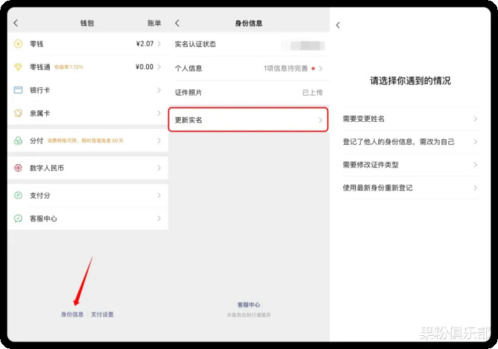Tap the 零钱 coin icon
Screen dimensions: 498x349
[x=18, y=44]
